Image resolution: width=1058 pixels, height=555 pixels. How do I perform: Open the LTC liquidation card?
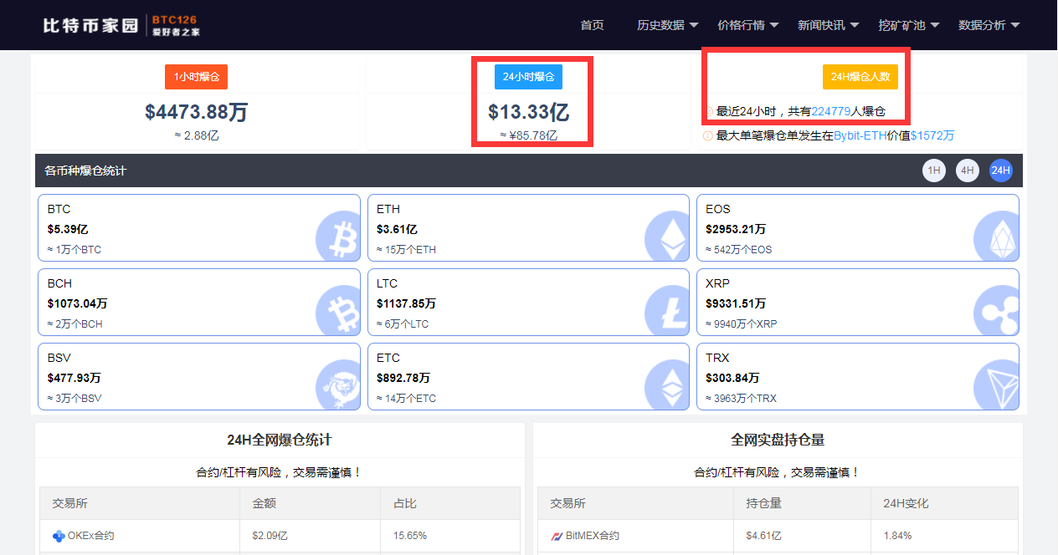(x=529, y=303)
